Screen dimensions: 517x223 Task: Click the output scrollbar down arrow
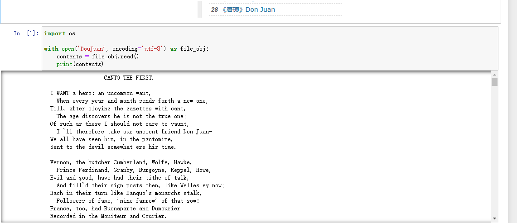pyautogui.click(x=494, y=218)
